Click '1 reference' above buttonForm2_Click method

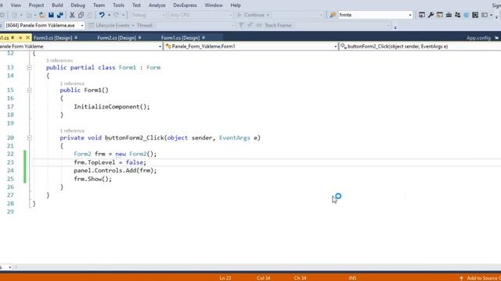point(72,131)
